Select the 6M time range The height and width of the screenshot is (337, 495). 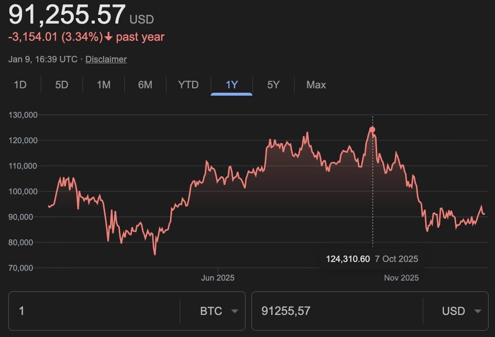click(145, 85)
